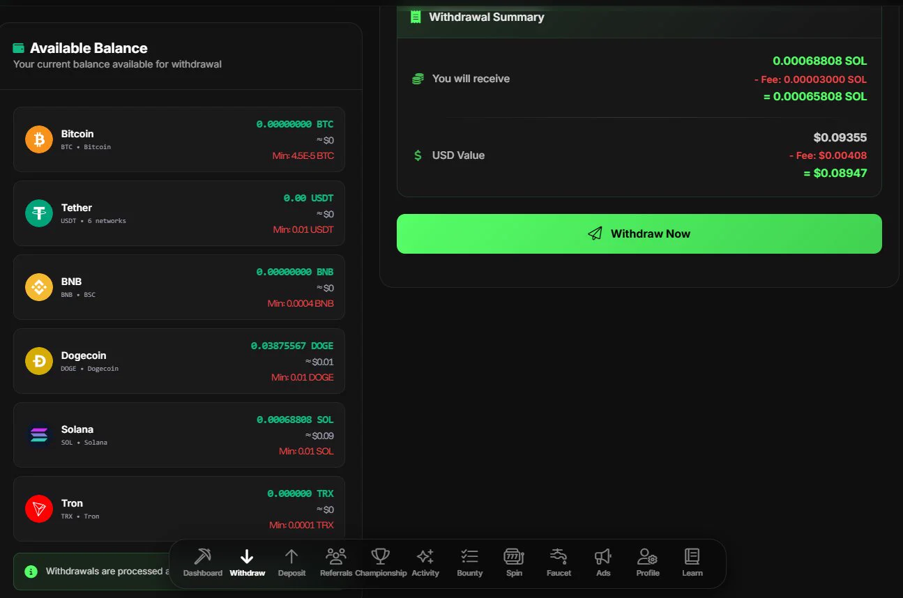Click the wallet icon beside Available Balance
Viewport: 903px width, 598px height.
[x=19, y=48]
